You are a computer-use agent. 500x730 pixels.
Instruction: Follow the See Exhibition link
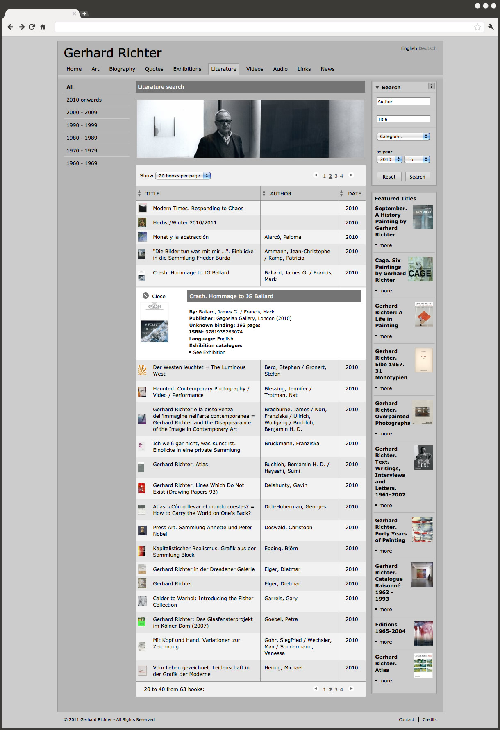(209, 352)
